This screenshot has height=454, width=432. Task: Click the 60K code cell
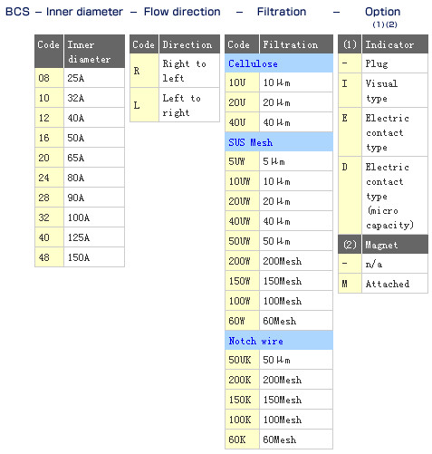click(x=242, y=440)
